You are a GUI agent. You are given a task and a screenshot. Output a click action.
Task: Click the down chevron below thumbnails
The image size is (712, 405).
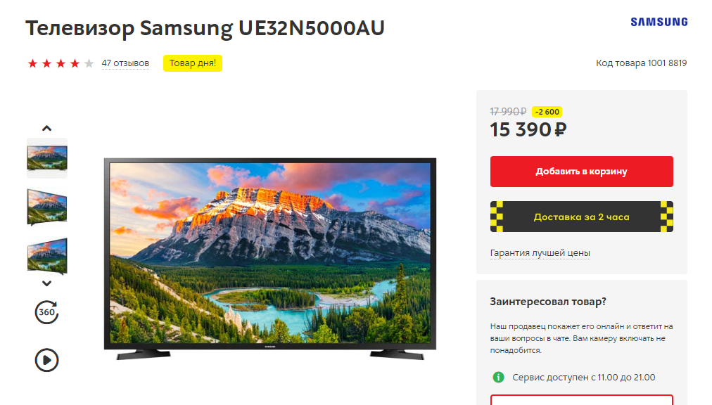tap(46, 283)
